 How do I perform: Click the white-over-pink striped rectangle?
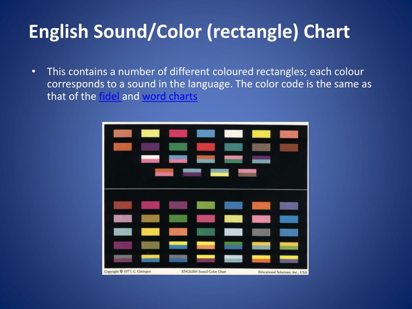tap(150, 159)
